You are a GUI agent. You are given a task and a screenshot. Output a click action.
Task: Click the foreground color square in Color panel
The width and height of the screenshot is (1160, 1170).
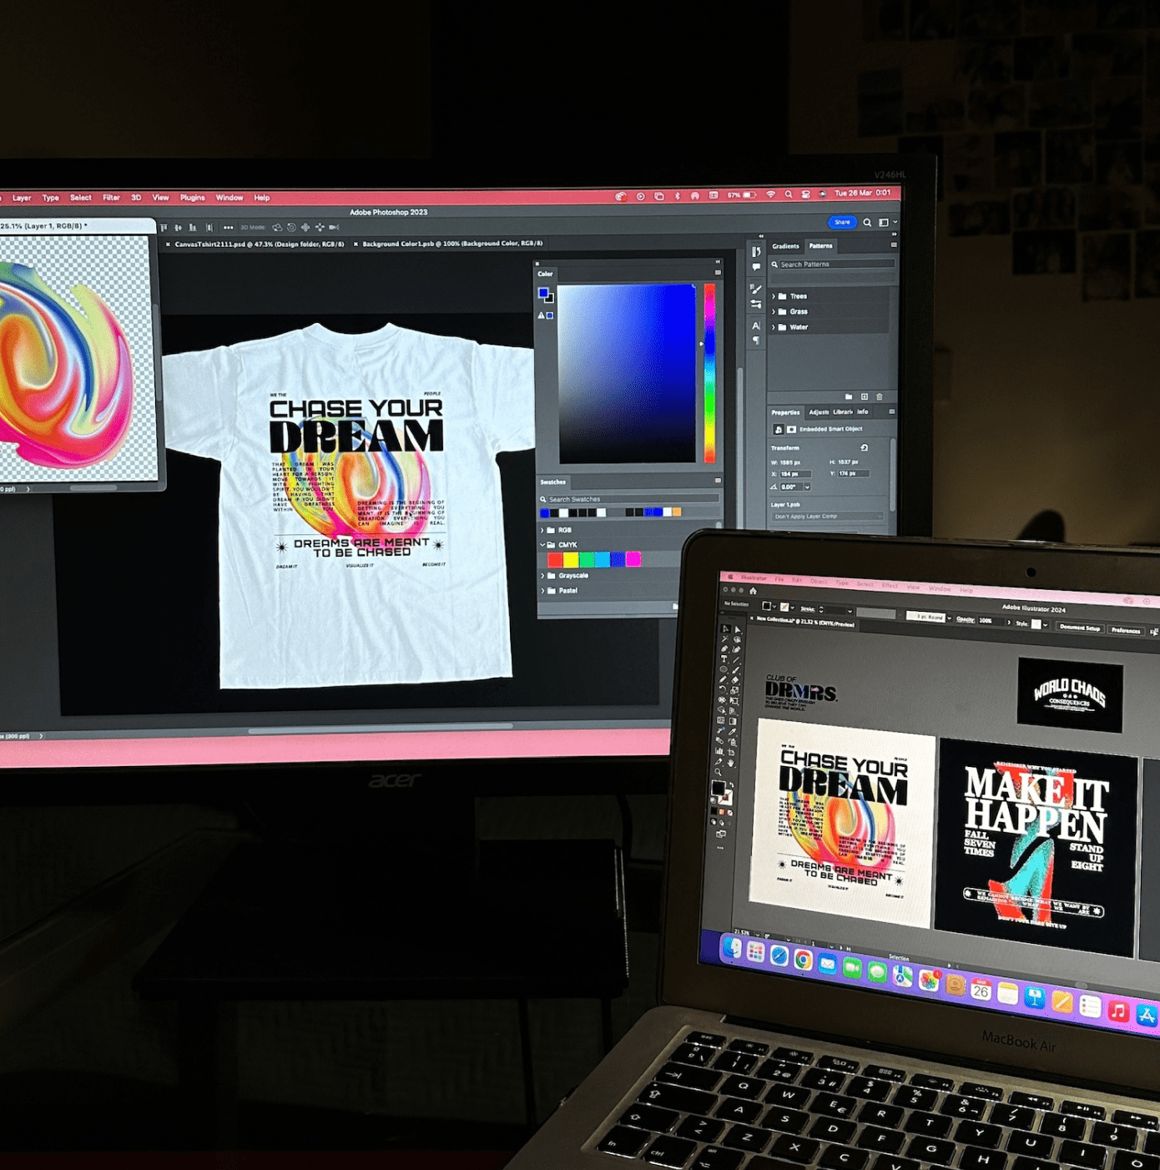[543, 293]
